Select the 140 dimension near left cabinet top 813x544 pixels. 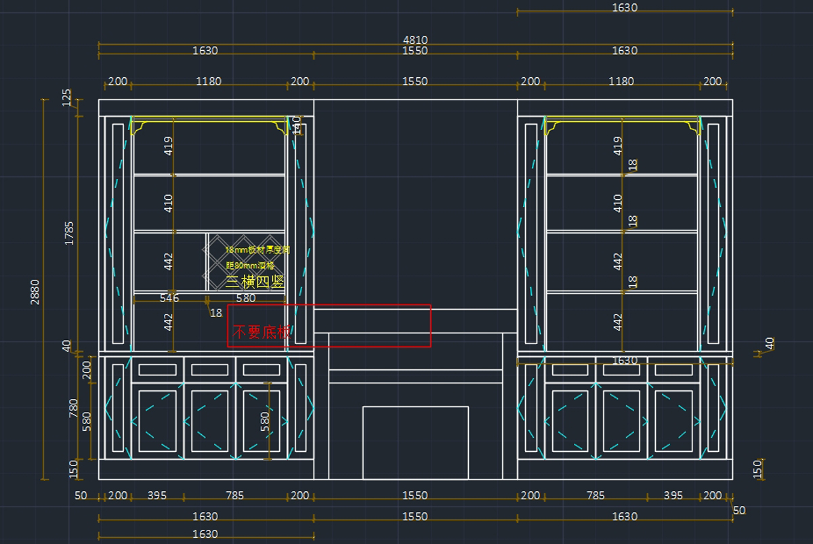(x=296, y=125)
